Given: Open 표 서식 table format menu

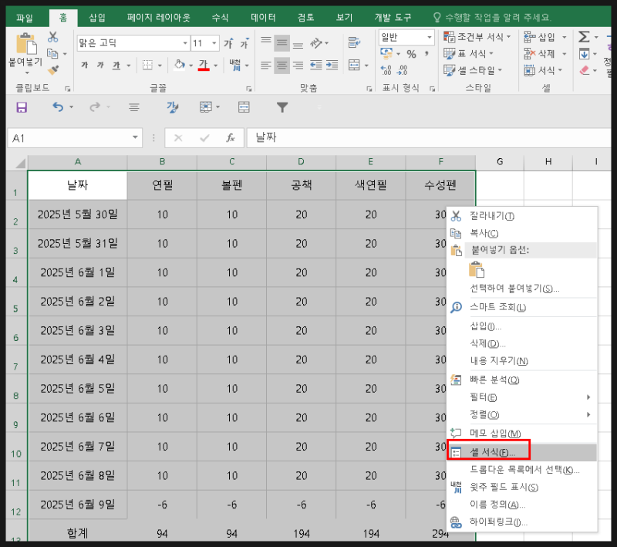Looking at the screenshot, I should (468, 53).
